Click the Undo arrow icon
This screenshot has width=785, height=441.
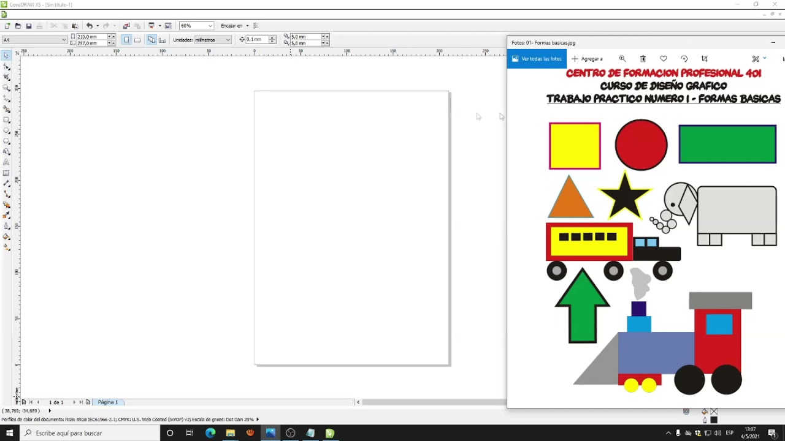(x=90, y=26)
